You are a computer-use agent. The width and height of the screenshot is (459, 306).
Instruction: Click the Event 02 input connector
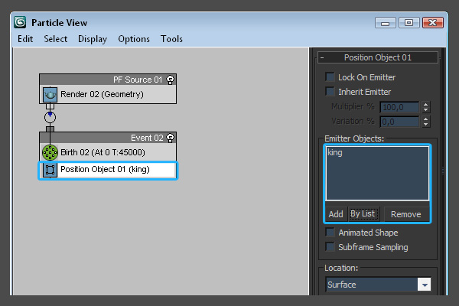click(x=50, y=129)
